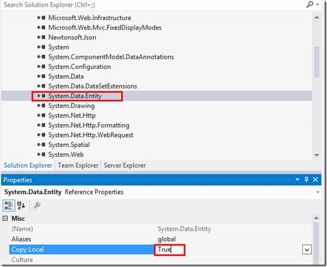327x267 pixels.
Task: Collapse the Misc category
Action: pos(5,218)
